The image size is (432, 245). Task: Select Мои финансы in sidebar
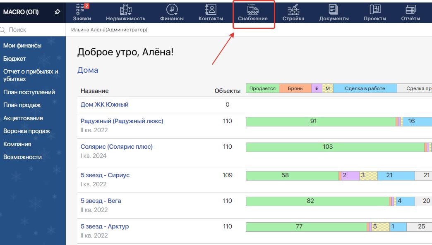point(22,45)
